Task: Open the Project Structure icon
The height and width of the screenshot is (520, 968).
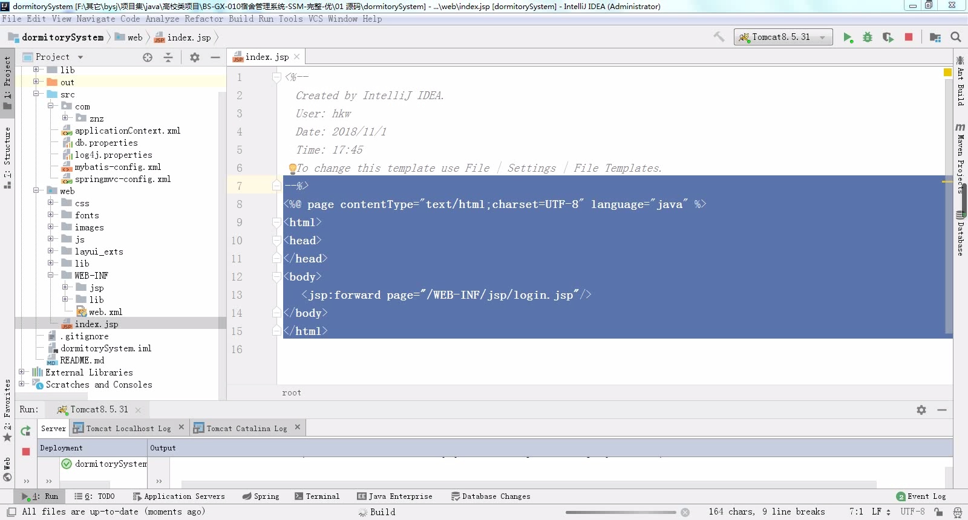Action: 935,37
